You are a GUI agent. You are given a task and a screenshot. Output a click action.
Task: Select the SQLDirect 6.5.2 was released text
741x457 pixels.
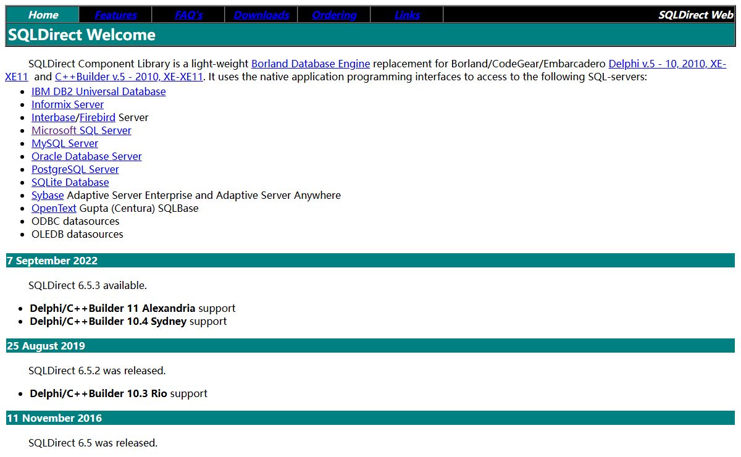pos(97,371)
